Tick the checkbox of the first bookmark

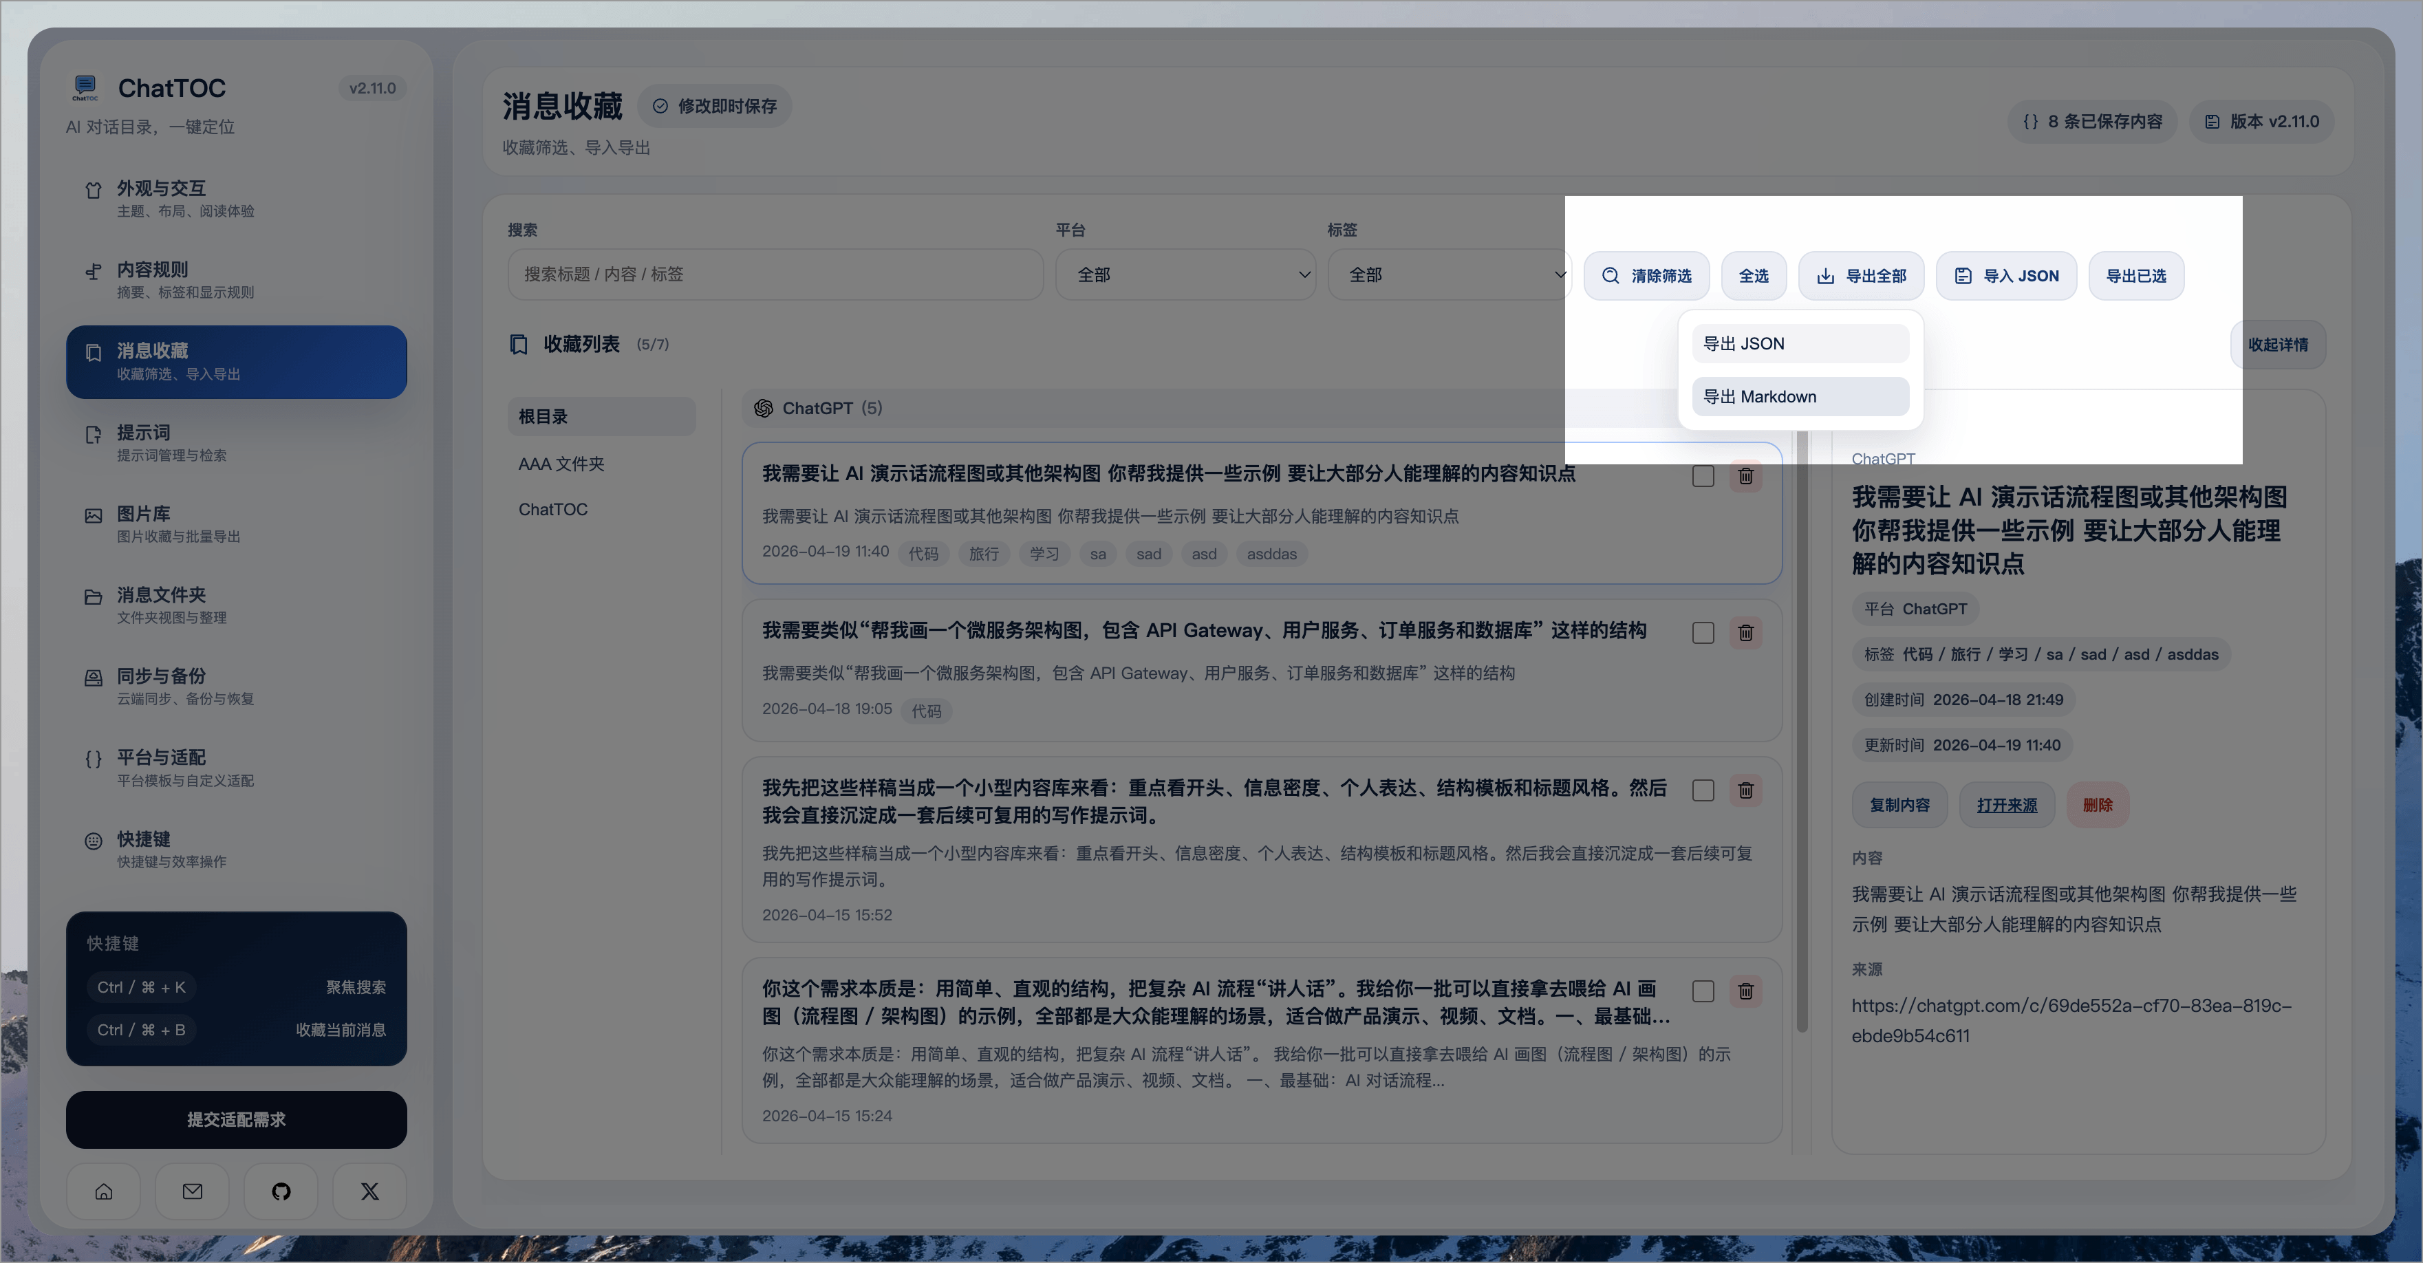click(x=1703, y=476)
